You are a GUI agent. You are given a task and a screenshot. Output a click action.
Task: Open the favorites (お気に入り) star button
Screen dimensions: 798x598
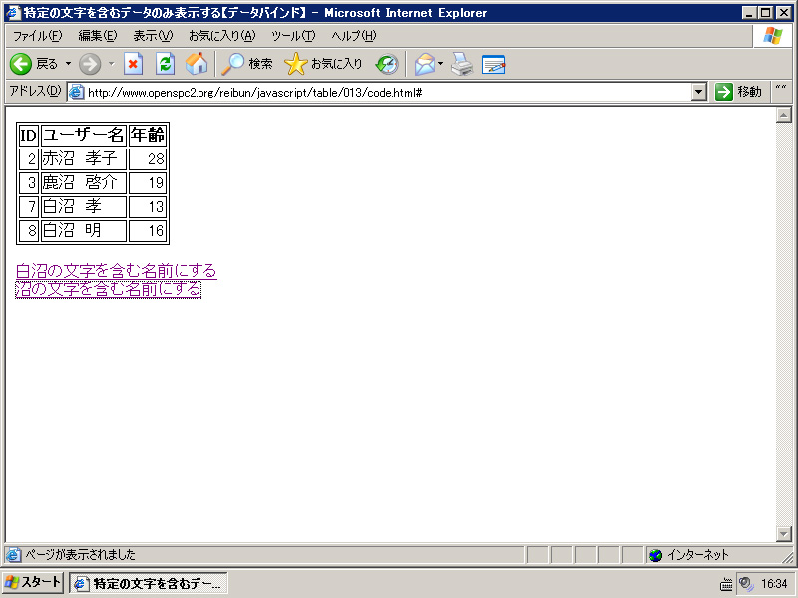(x=323, y=64)
